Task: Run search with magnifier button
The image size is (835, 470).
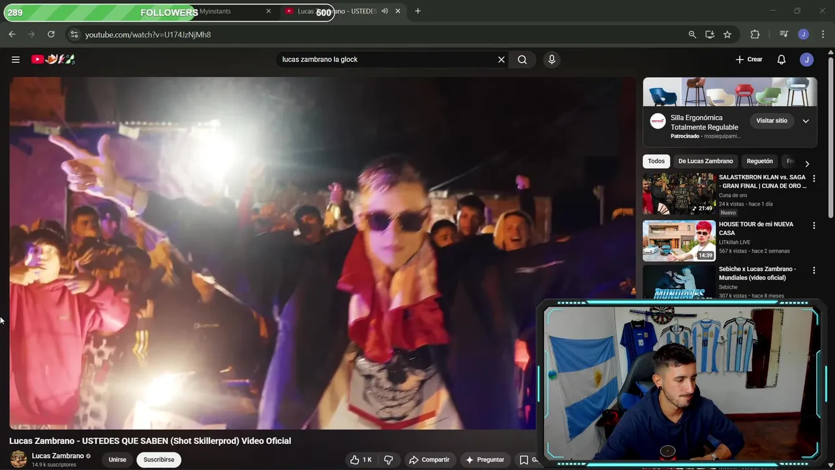Action: 523,59
